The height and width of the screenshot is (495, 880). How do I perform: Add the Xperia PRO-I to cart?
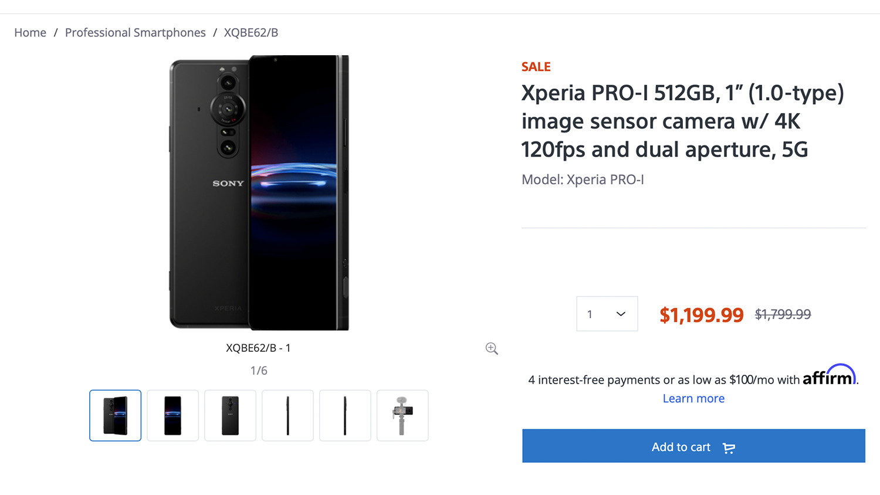[x=693, y=446]
